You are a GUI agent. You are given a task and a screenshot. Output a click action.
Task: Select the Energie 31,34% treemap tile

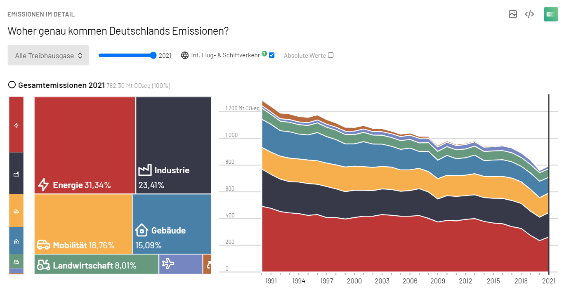pyautogui.click(x=85, y=145)
